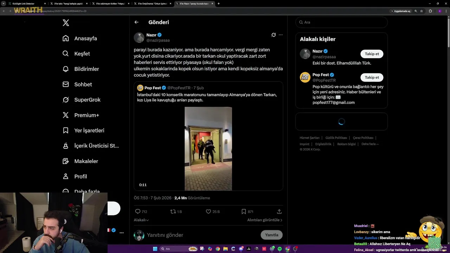Image resolution: width=450 pixels, height=253 pixels.
Task: Click the reply icon with 712
Action: click(x=138, y=212)
